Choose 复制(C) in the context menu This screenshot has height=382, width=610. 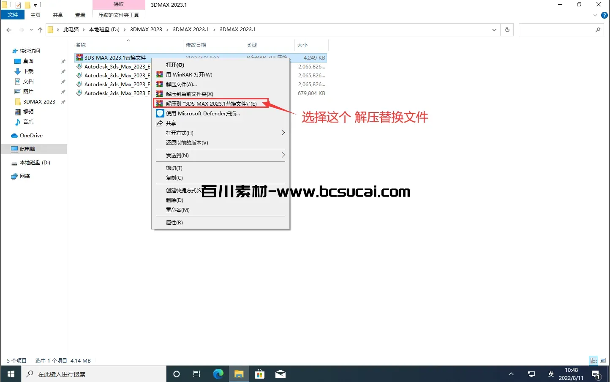(x=221, y=178)
